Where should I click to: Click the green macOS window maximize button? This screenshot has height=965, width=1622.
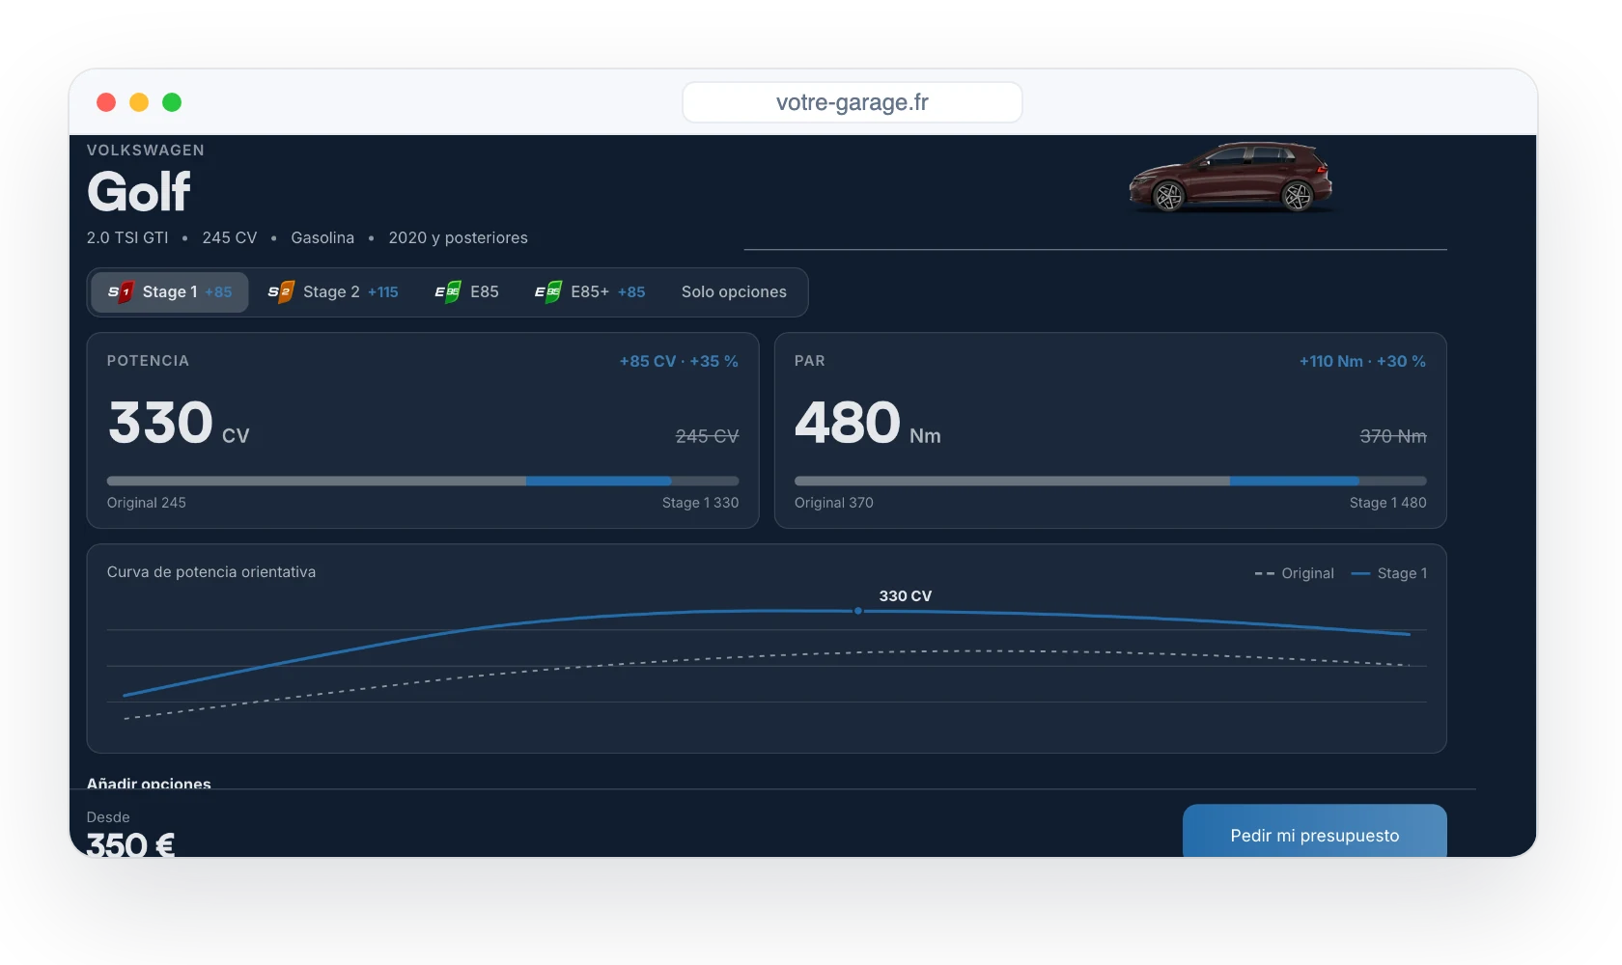tap(172, 102)
